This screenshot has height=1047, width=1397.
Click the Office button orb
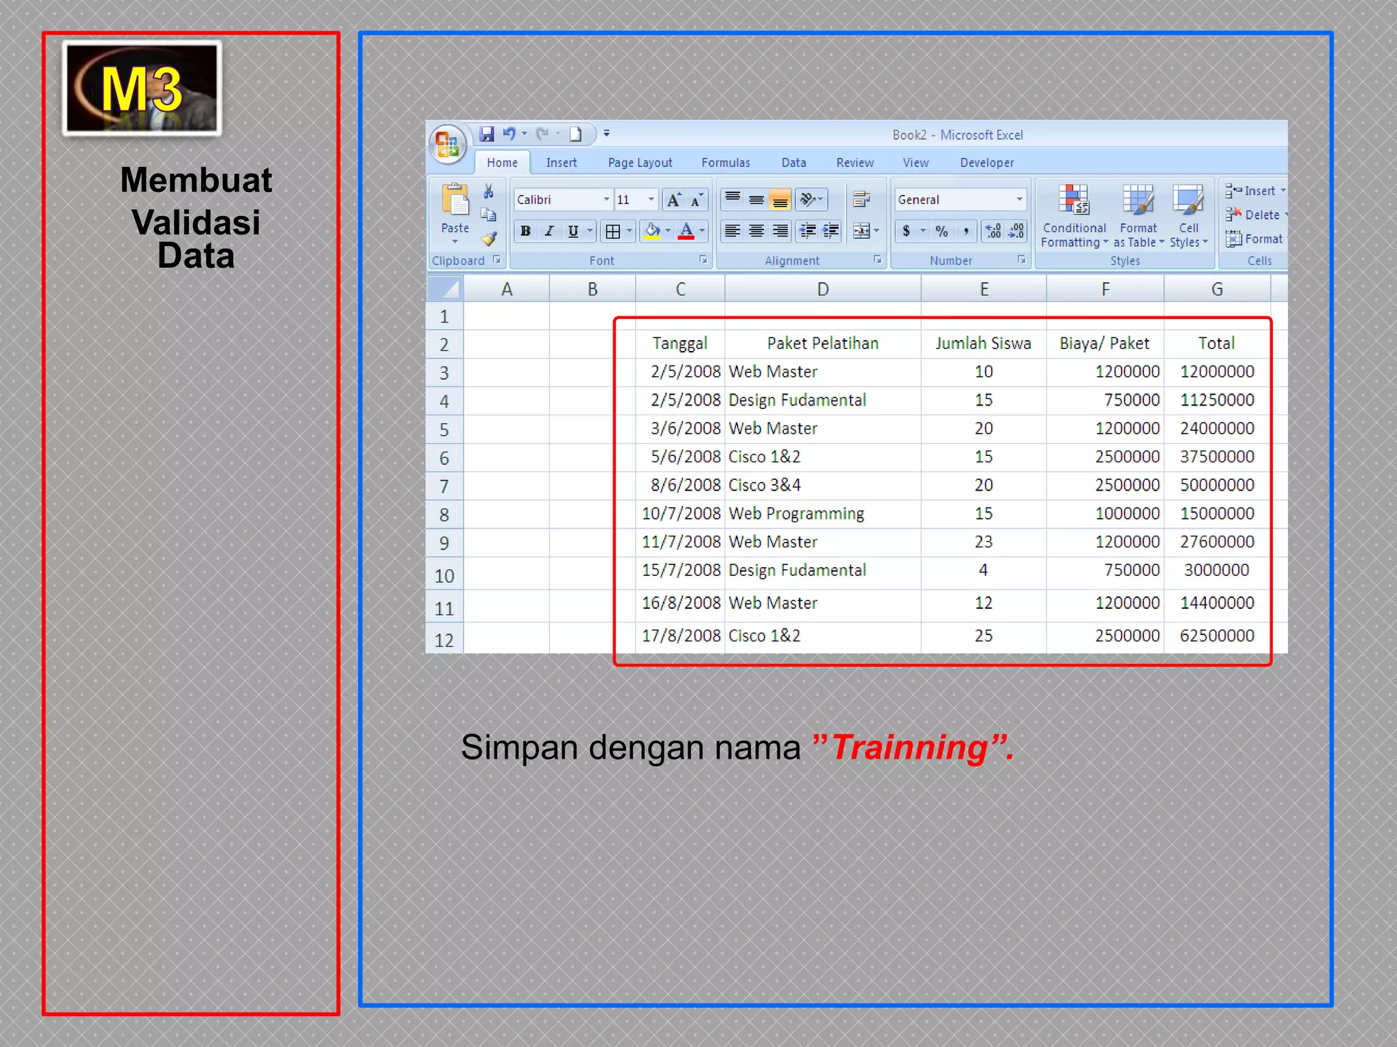[x=447, y=145]
